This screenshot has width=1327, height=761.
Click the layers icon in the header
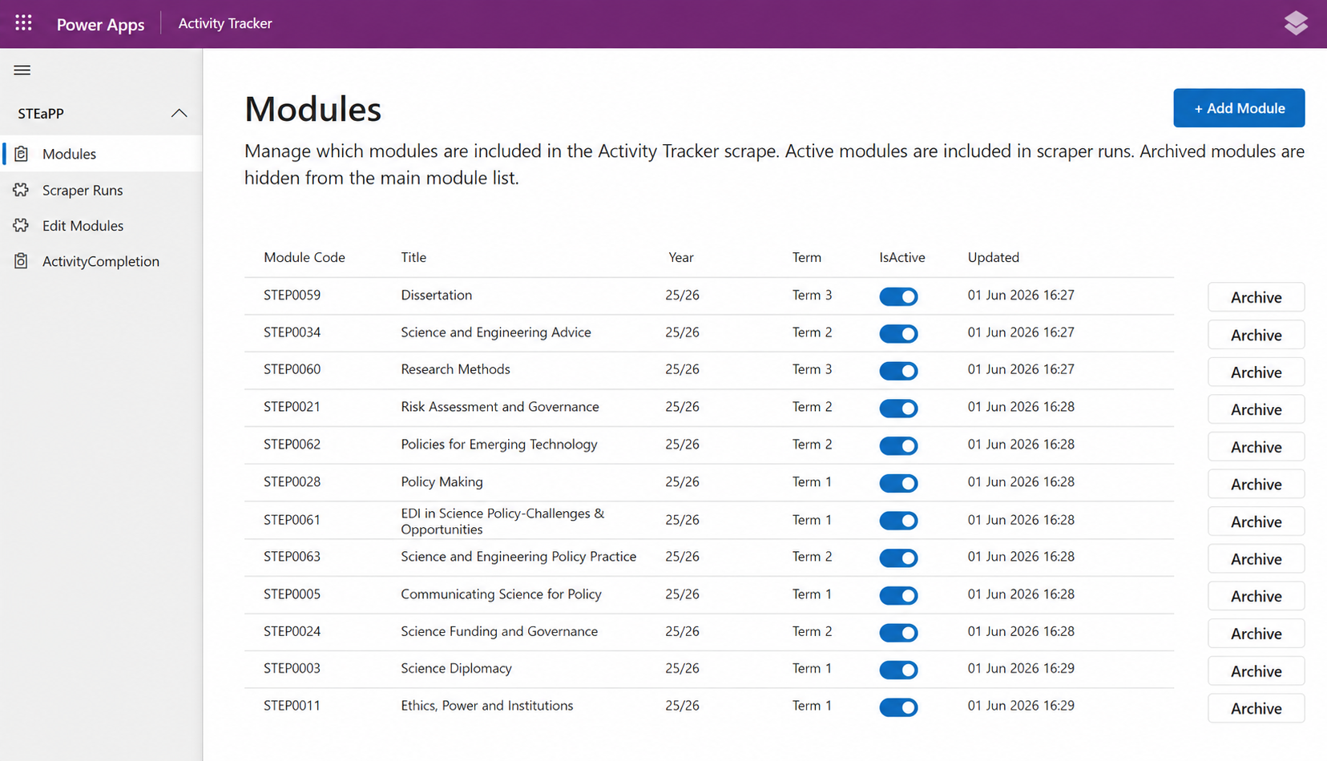[1295, 23]
